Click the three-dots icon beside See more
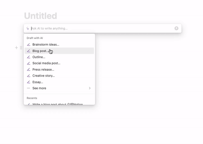Screen dimensions: 203x144 29,88
